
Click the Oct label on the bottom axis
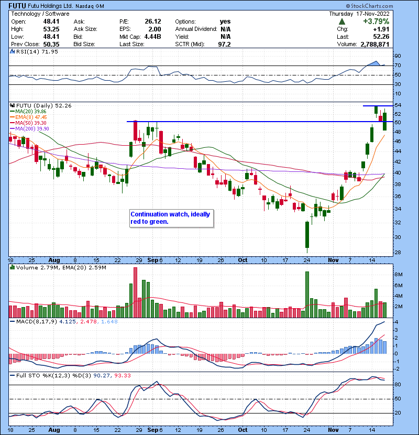tap(242, 430)
